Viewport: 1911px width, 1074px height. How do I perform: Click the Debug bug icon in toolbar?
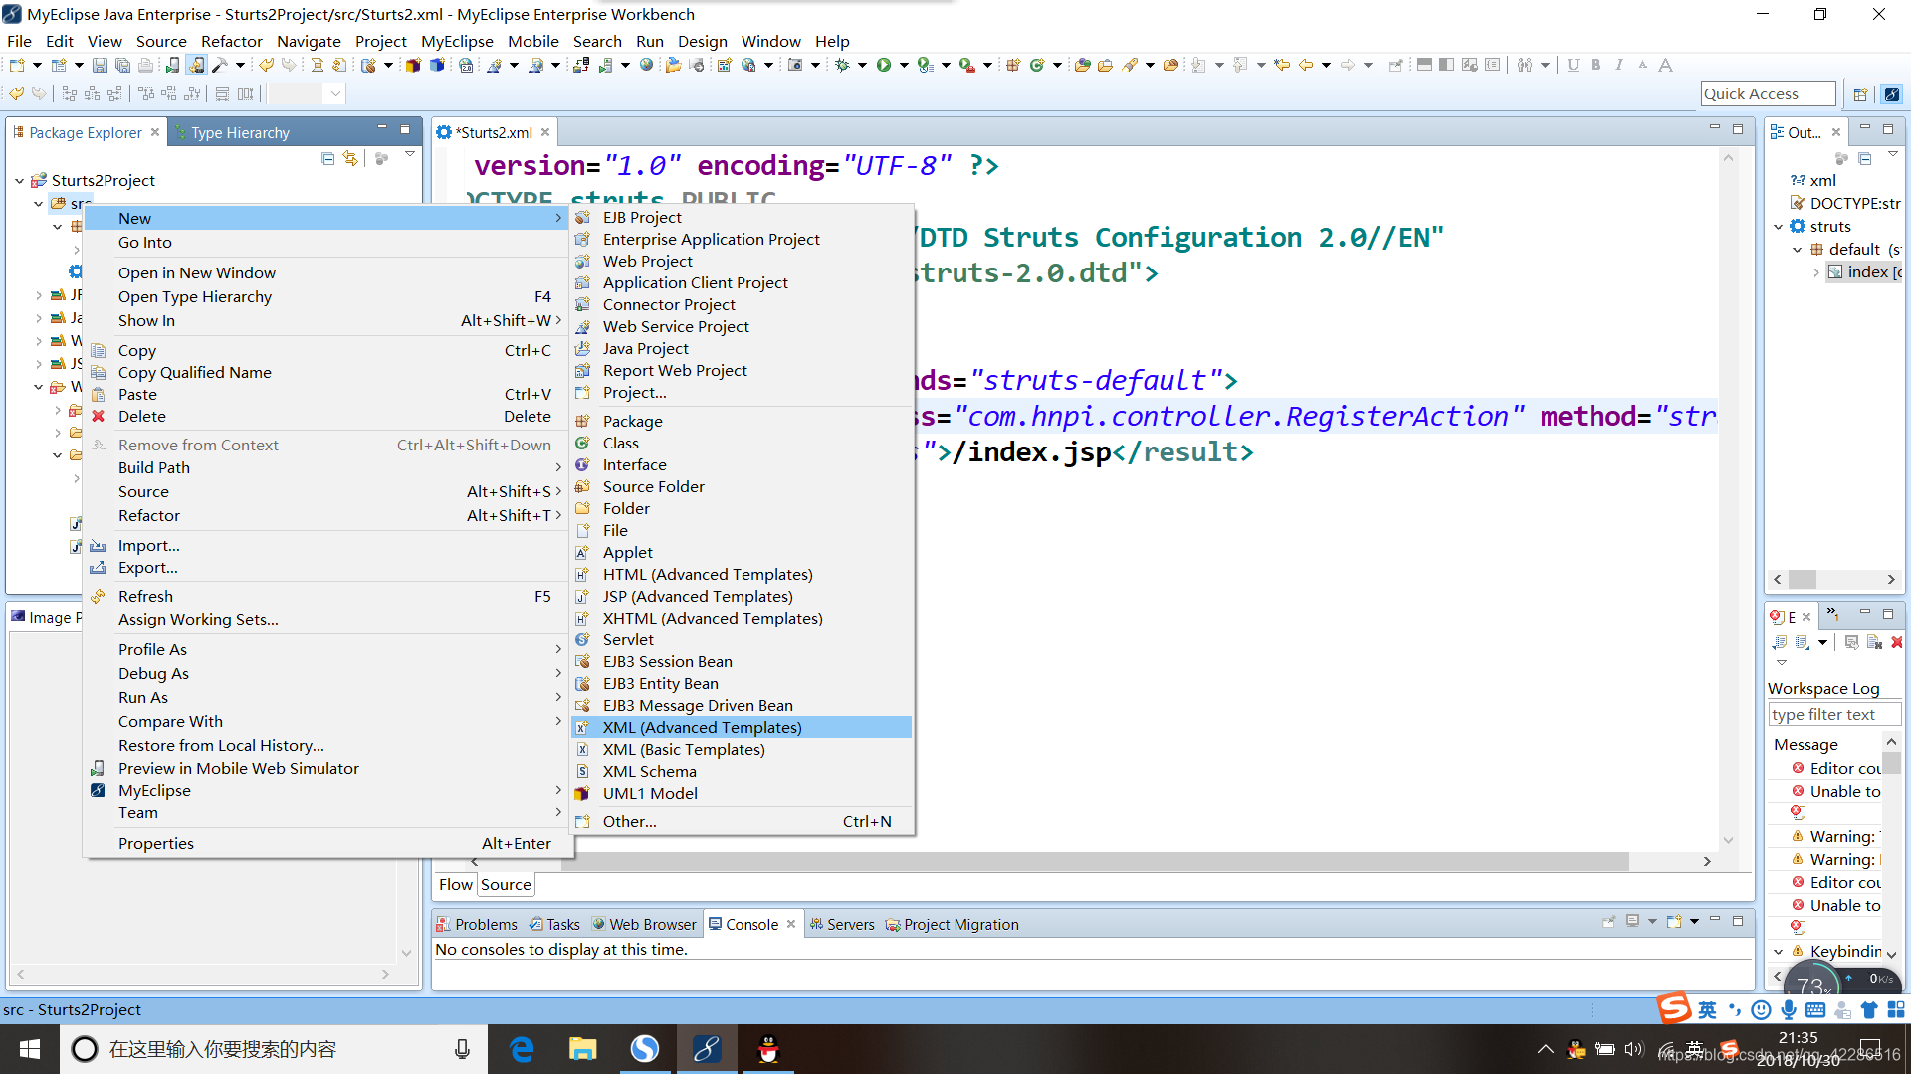point(843,66)
